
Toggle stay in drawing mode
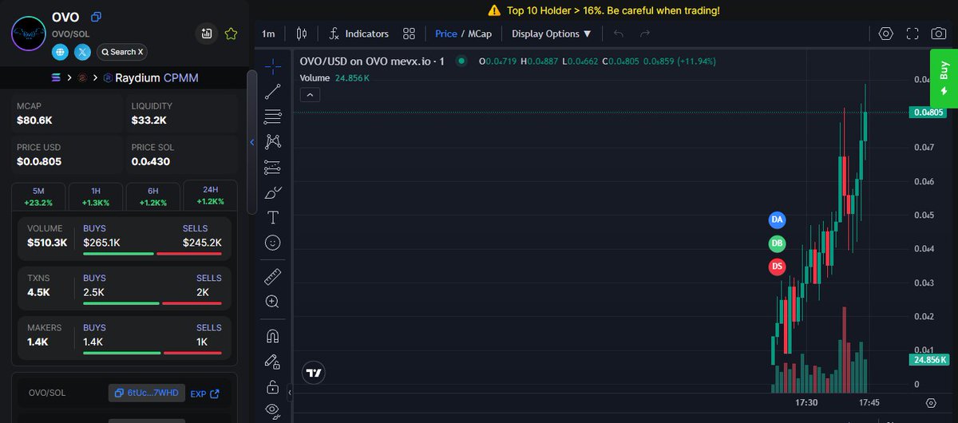pyautogui.click(x=272, y=362)
